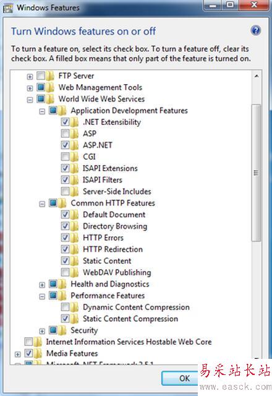The width and height of the screenshot is (272, 396).
Task: Check the WebDAV Publishing checkbox
Action: tap(65, 272)
